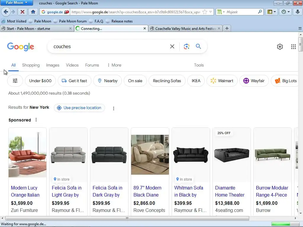Open Most Visited bookmarks folder
The image size is (303, 227).
[x=14, y=21]
